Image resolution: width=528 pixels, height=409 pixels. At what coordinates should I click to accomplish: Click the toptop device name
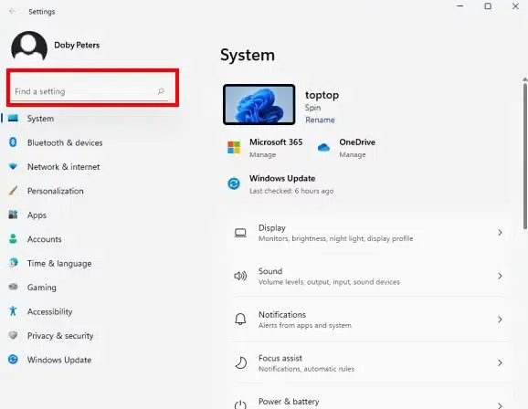point(322,95)
